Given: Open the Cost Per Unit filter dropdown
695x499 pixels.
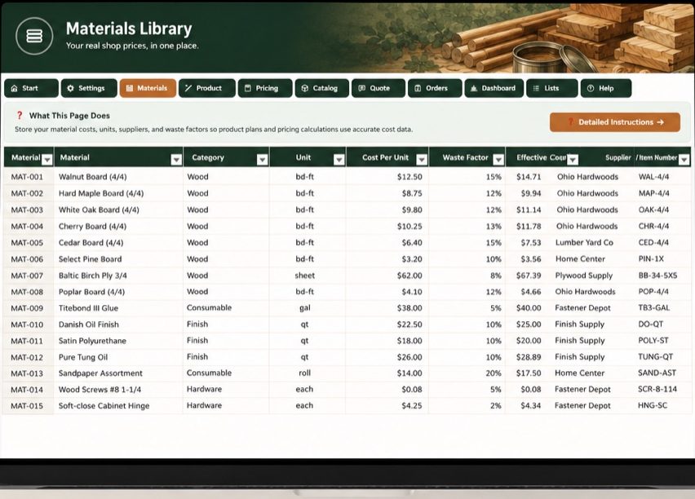Looking at the screenshot, I should (x=422, y=160).
